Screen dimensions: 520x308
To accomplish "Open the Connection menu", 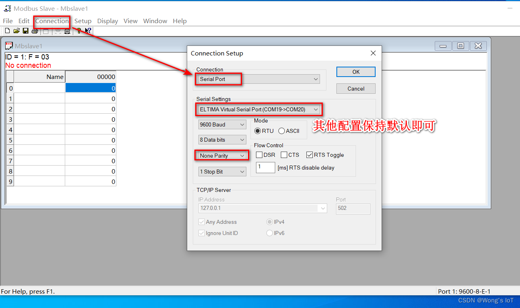I will point(52,21).
